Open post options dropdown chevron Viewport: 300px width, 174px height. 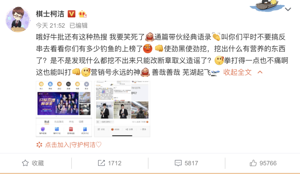pos(288,9)
